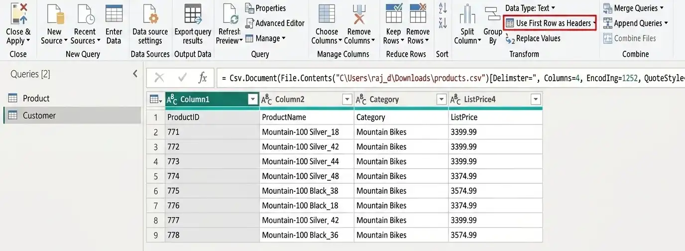Viewport: 685px width, 251px height.
Task: Click the ABC type icon of Category column
Action: [x=361, y=100]
